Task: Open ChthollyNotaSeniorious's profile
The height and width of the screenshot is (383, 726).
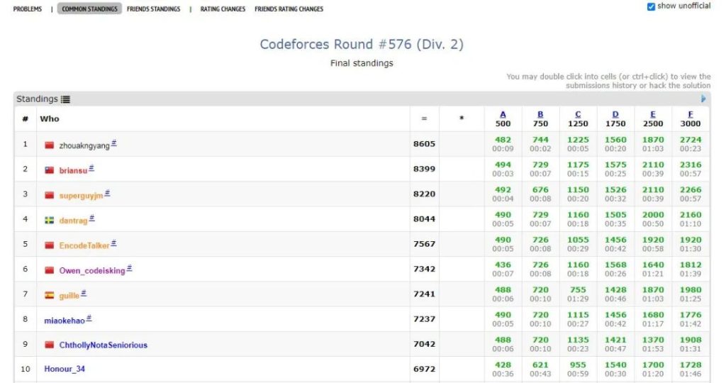Action: tap(104, 345)
